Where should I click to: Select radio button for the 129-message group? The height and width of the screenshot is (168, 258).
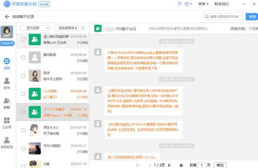(24, 39)
